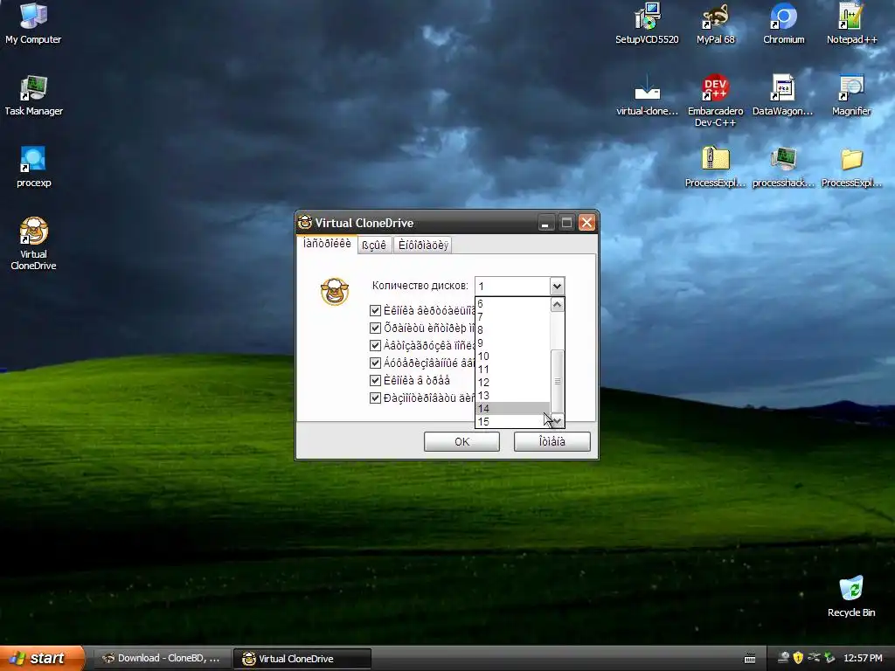Uncheck the fifth checkbox labeled Èêîíêà â òðåå
The width and height of the screenshot is (895, 671).
pos(375,381)
